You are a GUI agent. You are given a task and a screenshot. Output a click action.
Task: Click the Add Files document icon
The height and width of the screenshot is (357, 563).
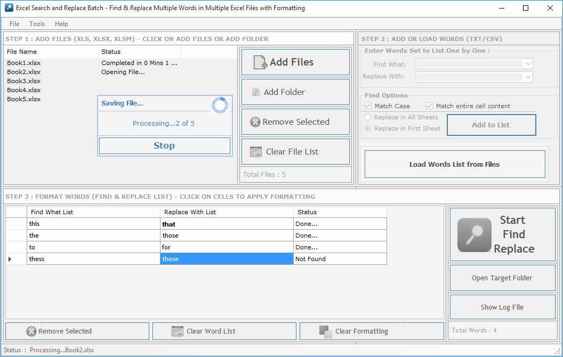[260, 62]
